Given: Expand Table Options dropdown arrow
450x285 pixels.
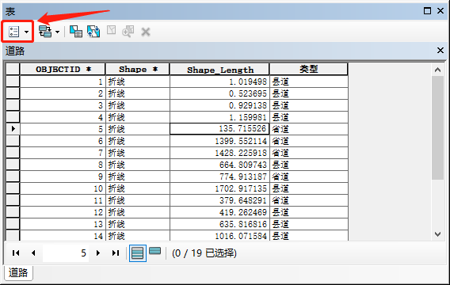Looking at the screenshot, I should pos(26,32).
